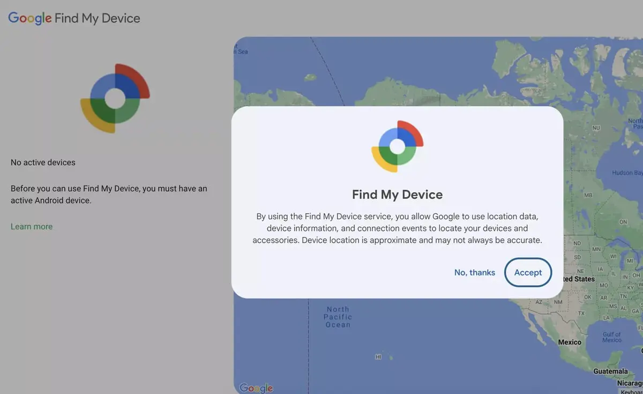Click the dialog's location data consent paragraph
The height and width of the screenshot is (394, 643).
397,228
